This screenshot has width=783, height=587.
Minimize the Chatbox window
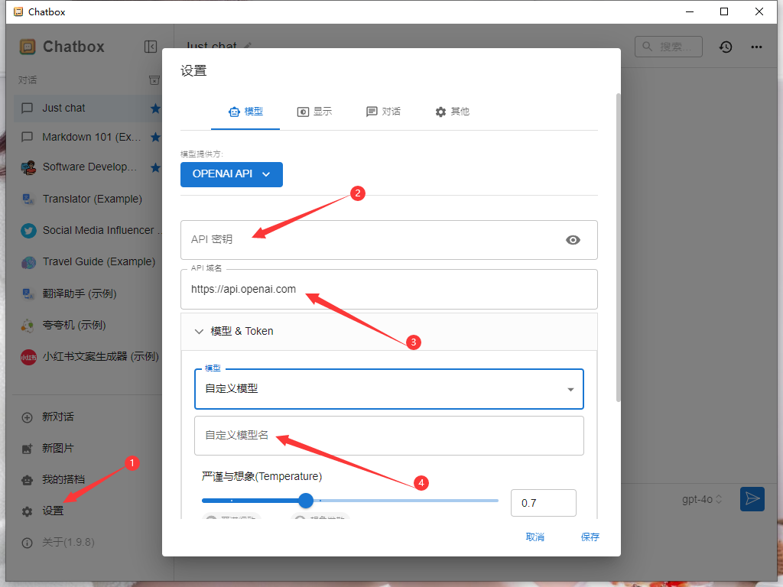coord(690,11)
